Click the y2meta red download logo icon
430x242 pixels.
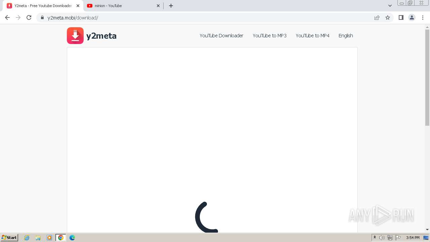(x=75, y=36)
